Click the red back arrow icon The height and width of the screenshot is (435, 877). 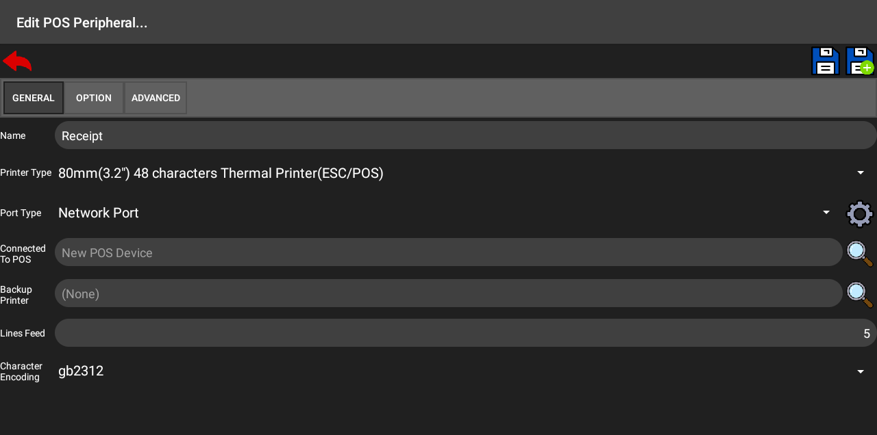[17, 62]
